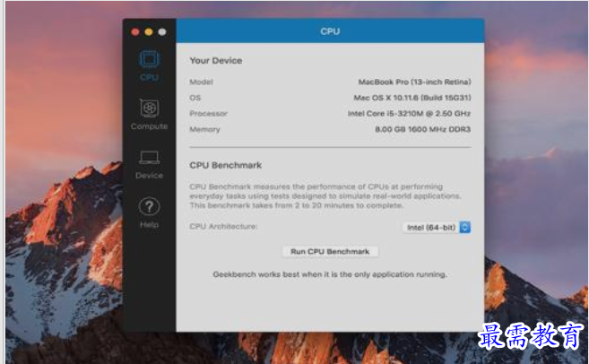
Task: Click the CPU title in blue header
Action: click(330, 31)
